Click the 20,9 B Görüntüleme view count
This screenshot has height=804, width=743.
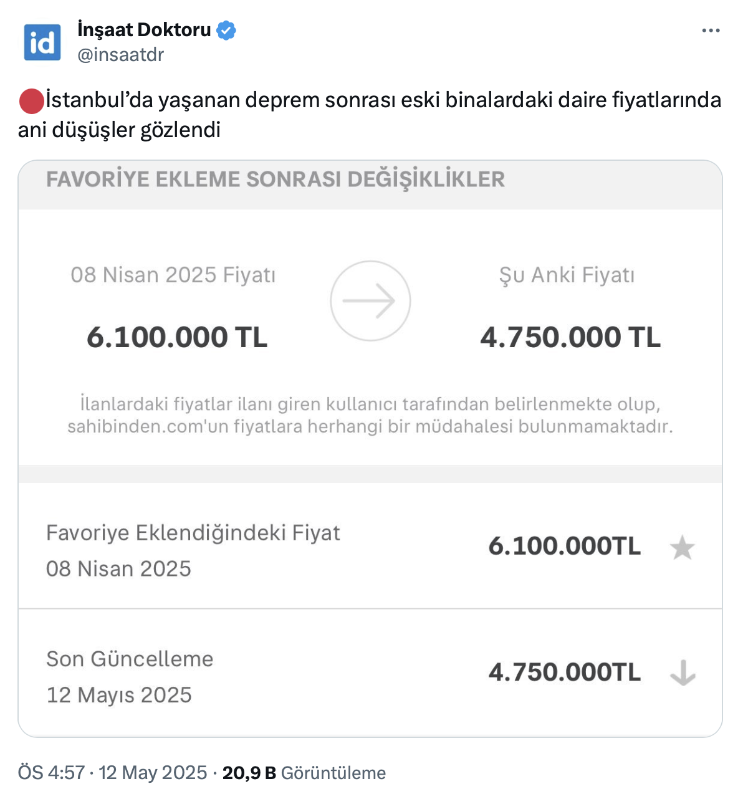304,773
